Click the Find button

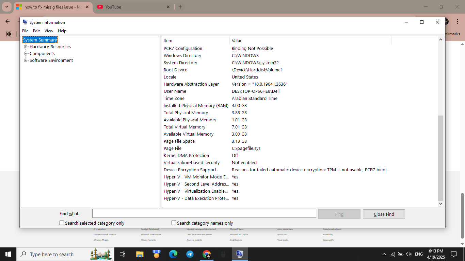339,214
